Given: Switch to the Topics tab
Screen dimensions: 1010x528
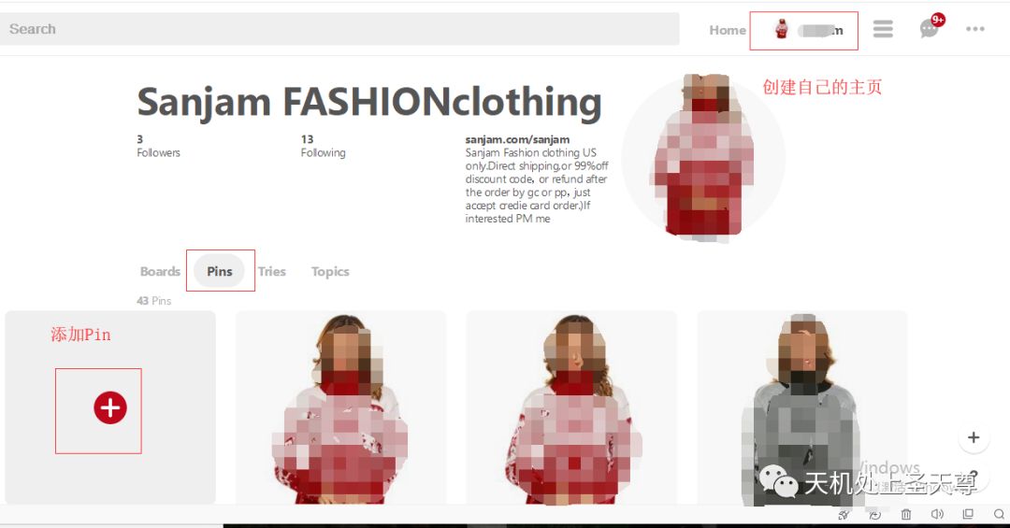Looking at the screenshot, I should [330, 272].
